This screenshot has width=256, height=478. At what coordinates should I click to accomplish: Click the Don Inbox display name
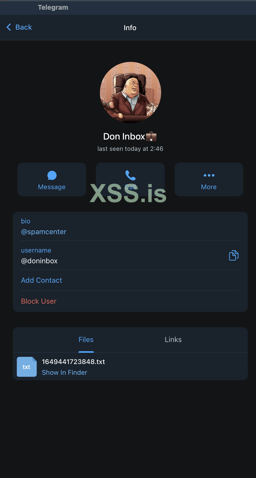pos(124,136)
